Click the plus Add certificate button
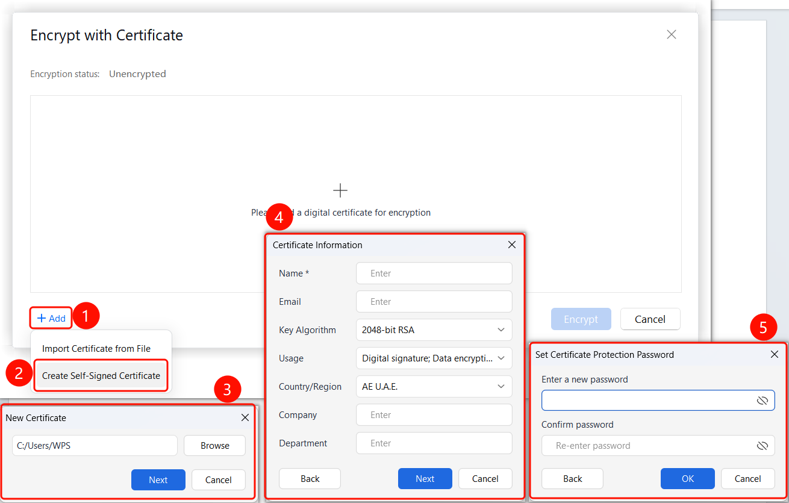789x503 pixels. coord(51,318)
